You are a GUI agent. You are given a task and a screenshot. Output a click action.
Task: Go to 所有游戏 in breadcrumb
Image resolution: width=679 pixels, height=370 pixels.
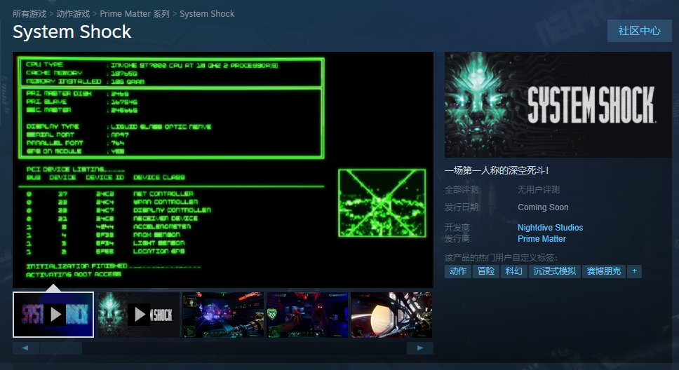click(x=31, y=14)
